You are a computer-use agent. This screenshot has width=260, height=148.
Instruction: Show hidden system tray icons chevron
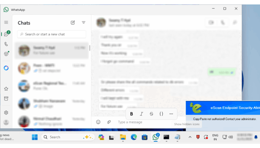click(190, 137)
